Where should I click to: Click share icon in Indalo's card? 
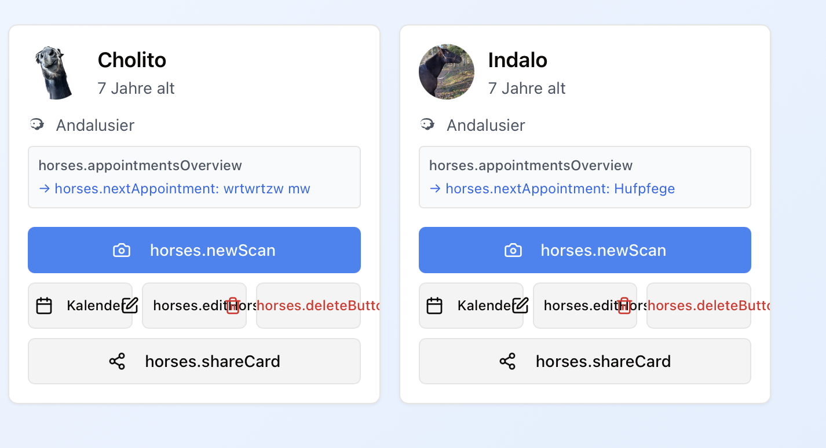coord(507,362)
